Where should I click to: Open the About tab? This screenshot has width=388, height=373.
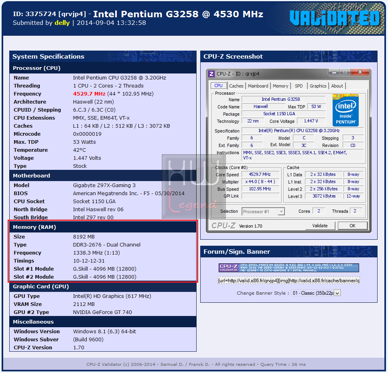coord(337,86)
